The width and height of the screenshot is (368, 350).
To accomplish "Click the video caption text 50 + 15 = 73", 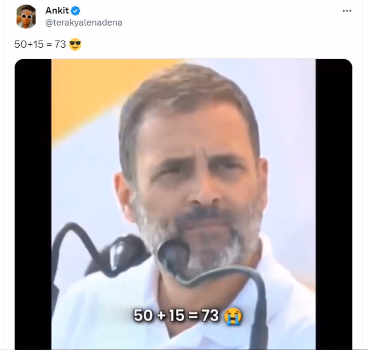I will pos(176,315).
